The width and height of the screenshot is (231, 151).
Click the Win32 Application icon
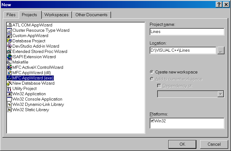click(9, 94)
